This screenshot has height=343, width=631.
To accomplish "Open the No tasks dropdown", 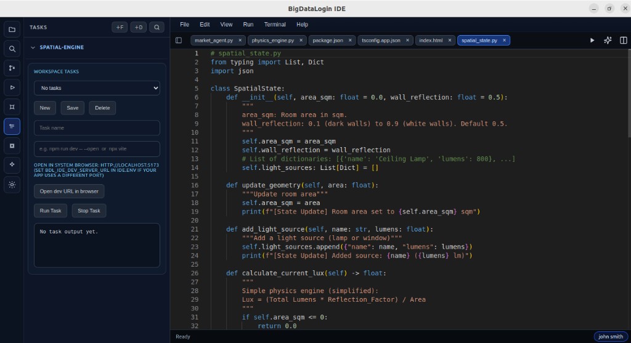I will [x=97, y=88].
